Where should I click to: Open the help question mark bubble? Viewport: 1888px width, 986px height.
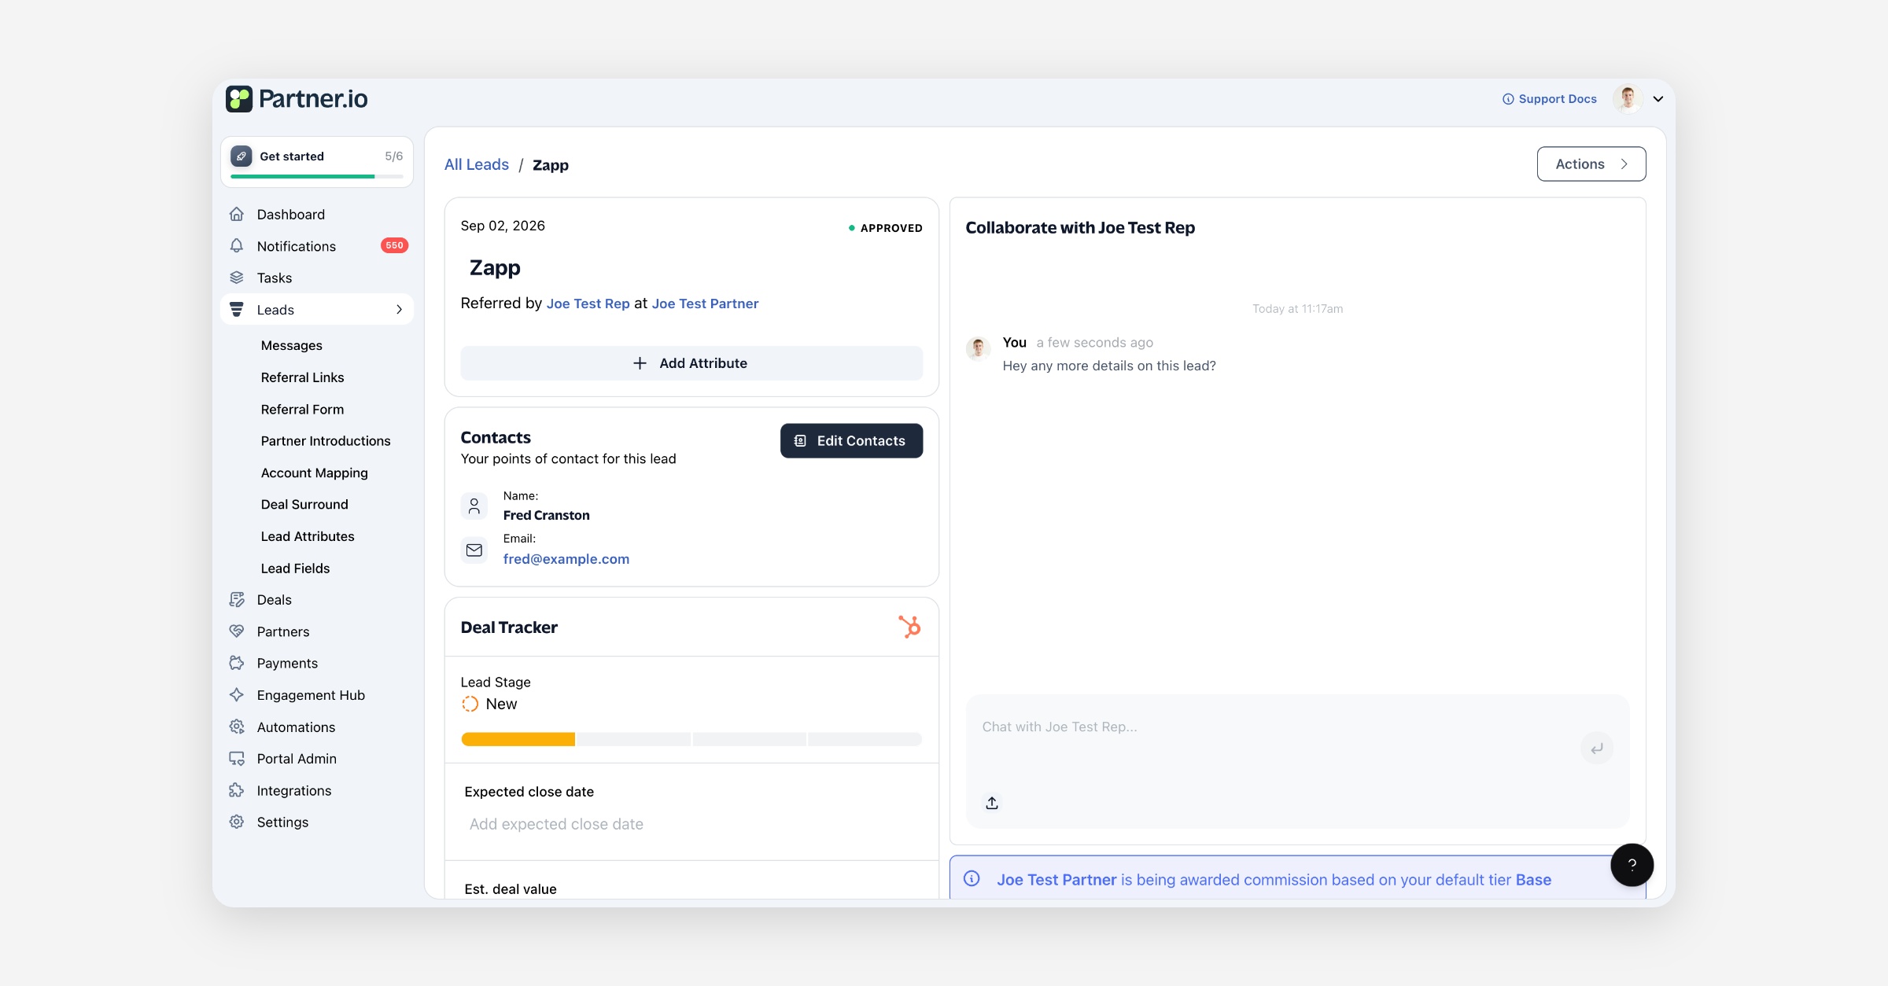[1632, 865]
